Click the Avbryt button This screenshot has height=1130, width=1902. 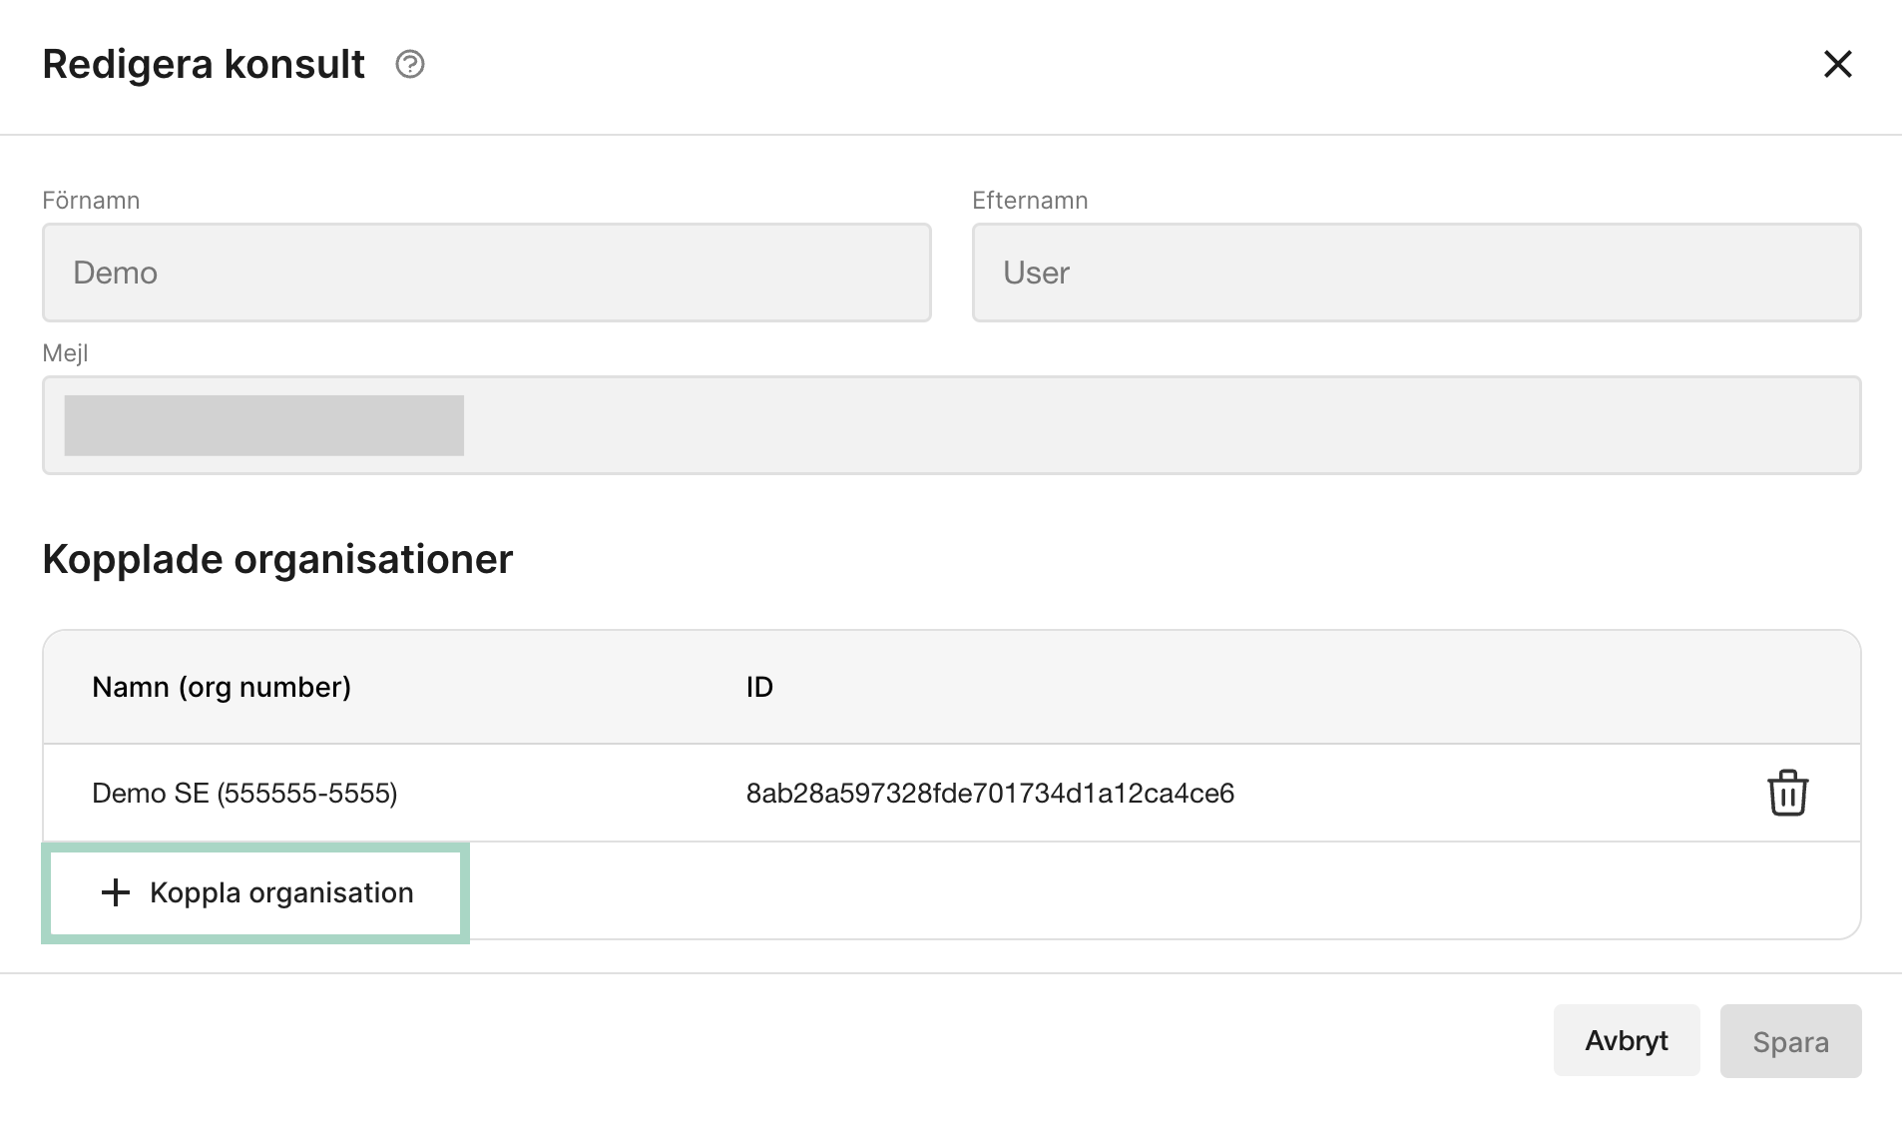[1627, 1041]
